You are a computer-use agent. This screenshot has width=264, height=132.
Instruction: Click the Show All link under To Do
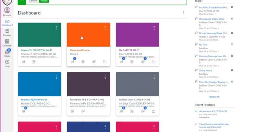tap(214, 97)
